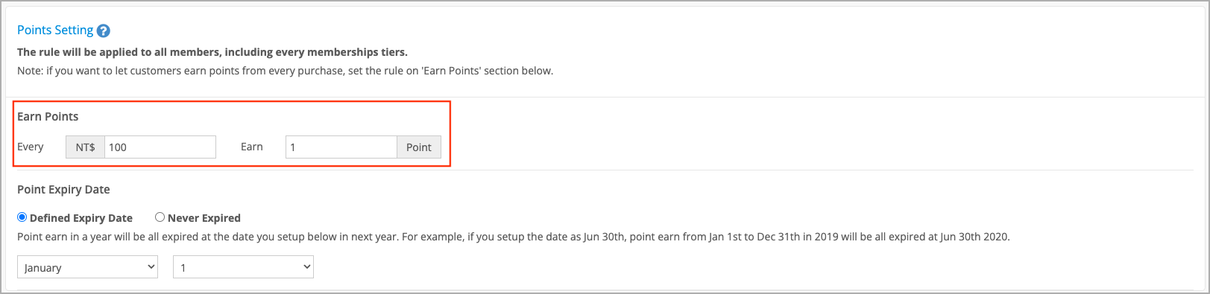Click the Earn label before the points field
Image resolution: width=1210 pixels, height=294 pixels.
252,147
